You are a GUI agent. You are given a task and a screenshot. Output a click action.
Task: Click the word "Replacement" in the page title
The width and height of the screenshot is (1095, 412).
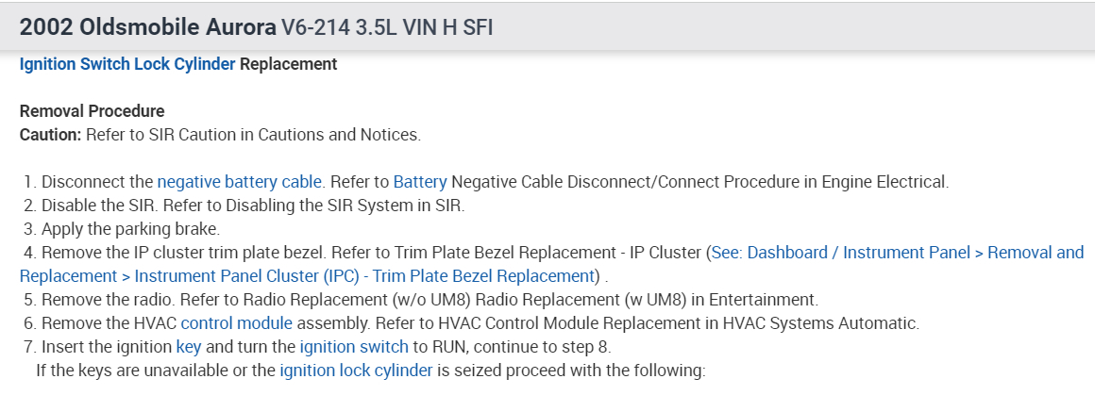click(288, 65)
